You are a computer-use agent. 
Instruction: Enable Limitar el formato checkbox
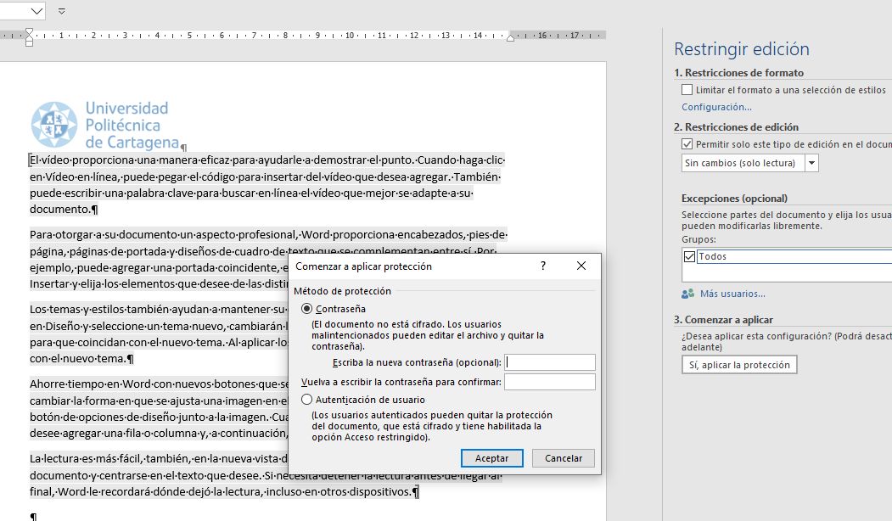tap(687, 90)
